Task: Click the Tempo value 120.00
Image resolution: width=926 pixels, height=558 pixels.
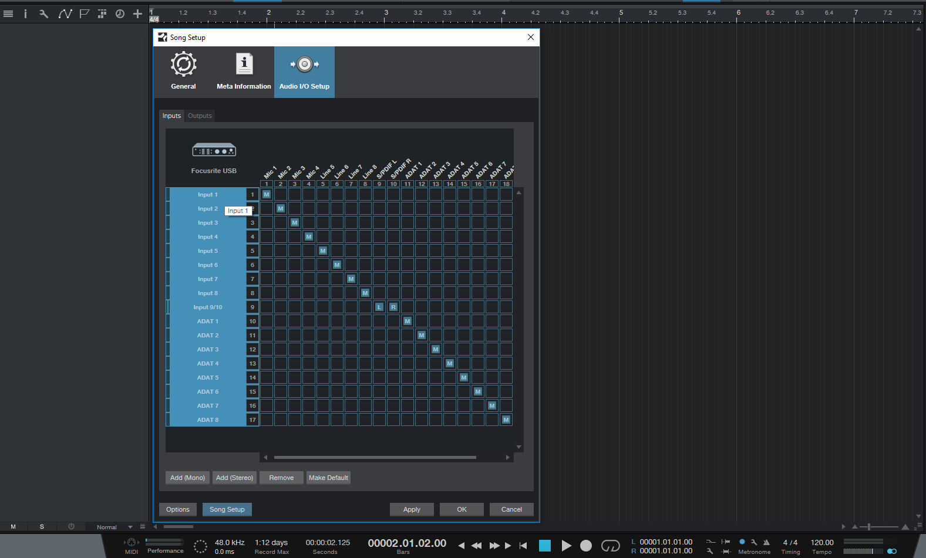Action: pos(821,543)
